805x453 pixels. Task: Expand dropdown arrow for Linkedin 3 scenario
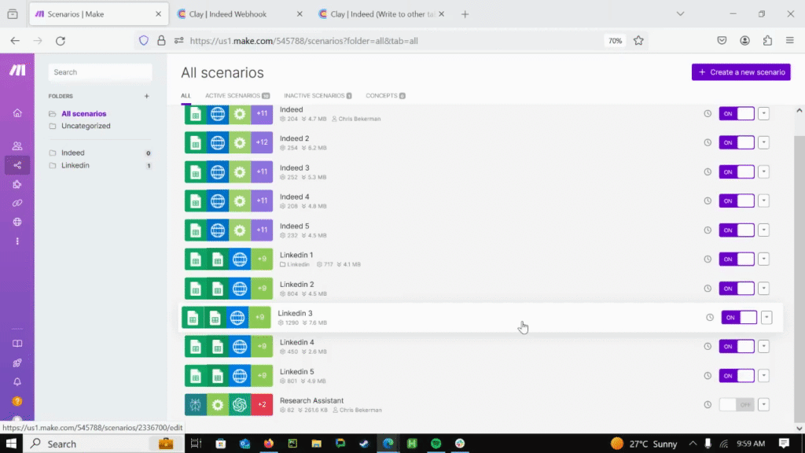coord(766,318)
